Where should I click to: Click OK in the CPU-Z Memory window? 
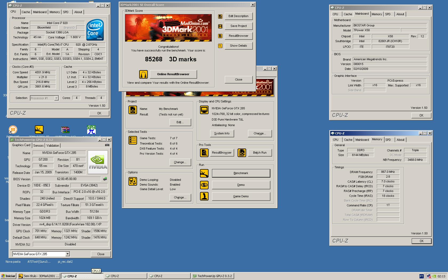[422, 241]
